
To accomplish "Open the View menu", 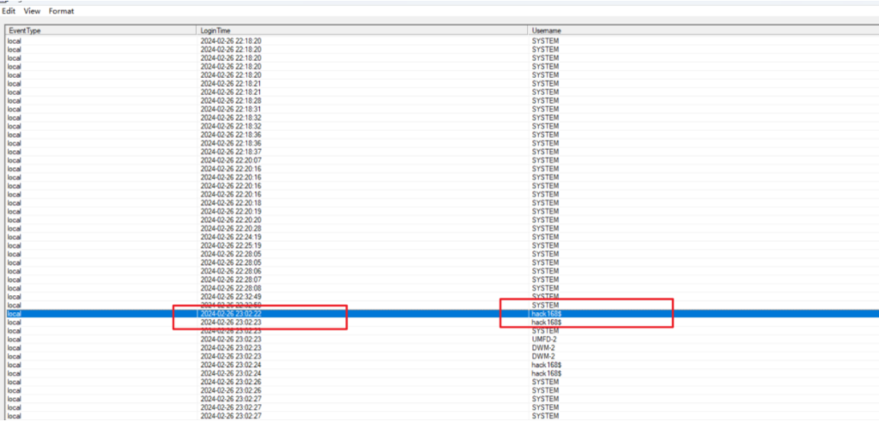I will coord(32,11).
